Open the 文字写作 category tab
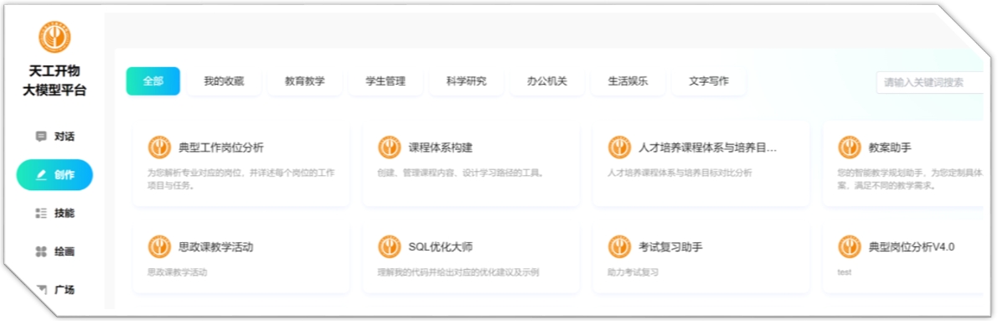 709,81
